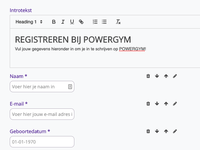
Task: Move the E-mail field up
Action: coord(166,104)
